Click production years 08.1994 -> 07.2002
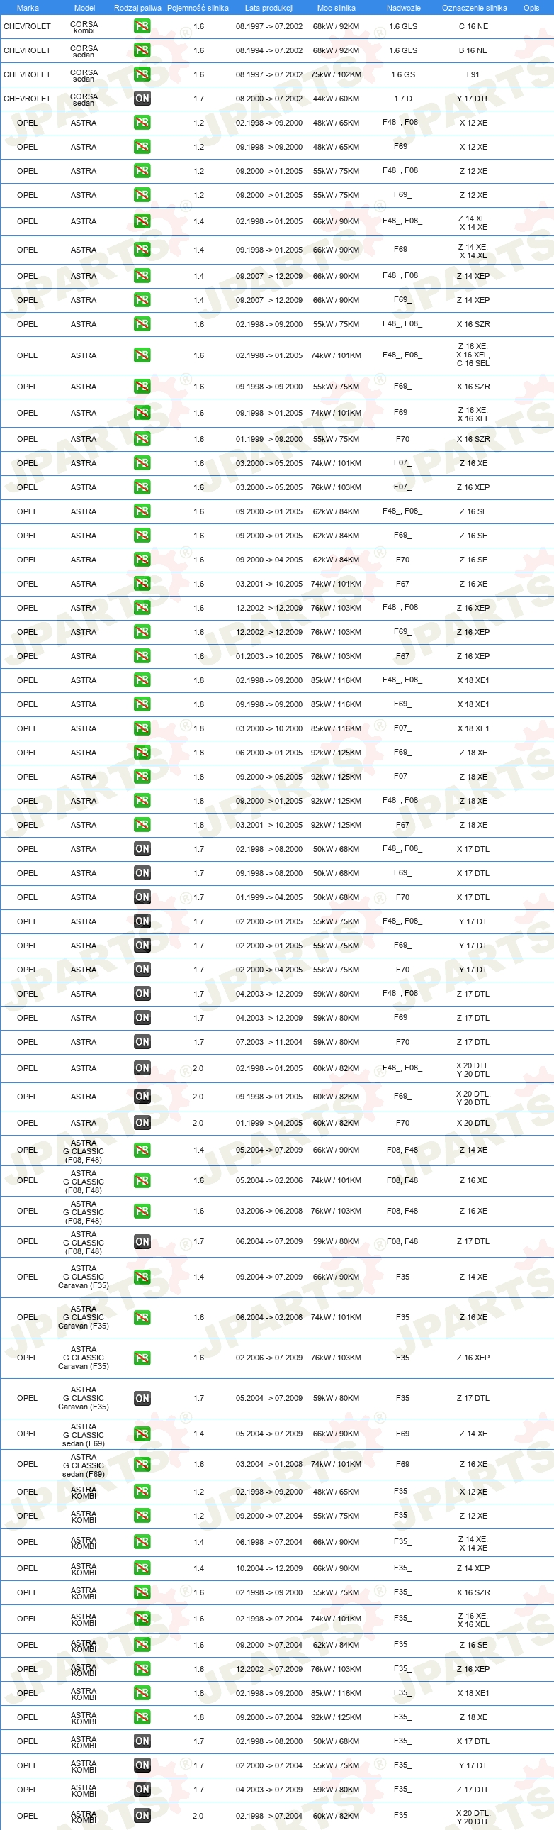Screen dimensions: 554x1830 pos(268,50)
